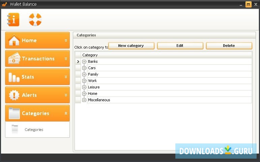Viewport: 260px width, 162px height.
Task: Click the Category column header
Action: tap(166, 55)
